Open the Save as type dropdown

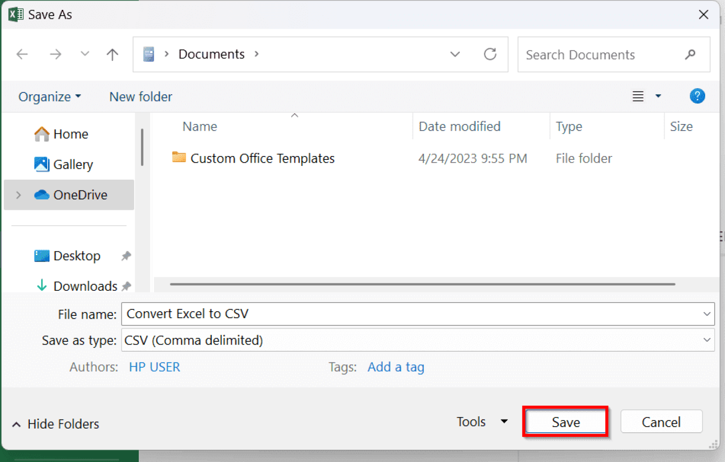pos(707,340)
